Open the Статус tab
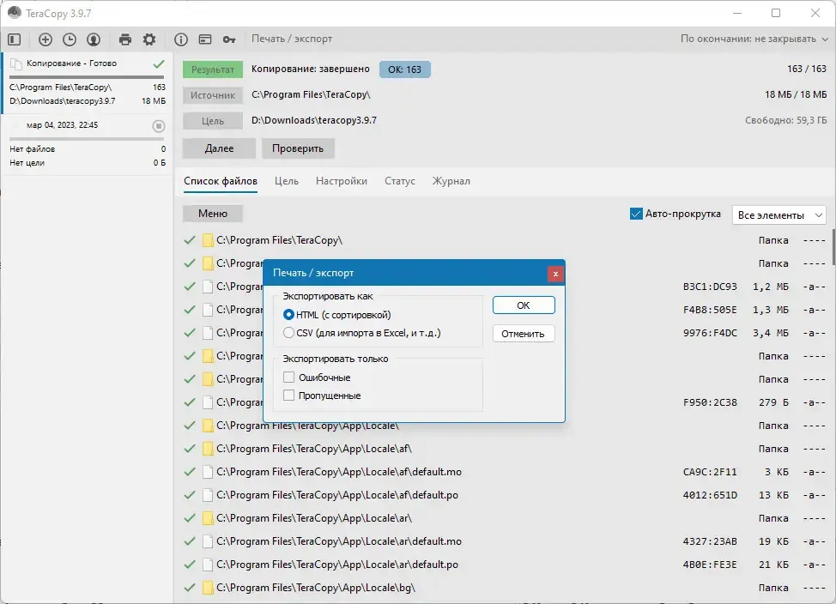Viewport: 836px width, 604px height. click(x=400, y=181)
